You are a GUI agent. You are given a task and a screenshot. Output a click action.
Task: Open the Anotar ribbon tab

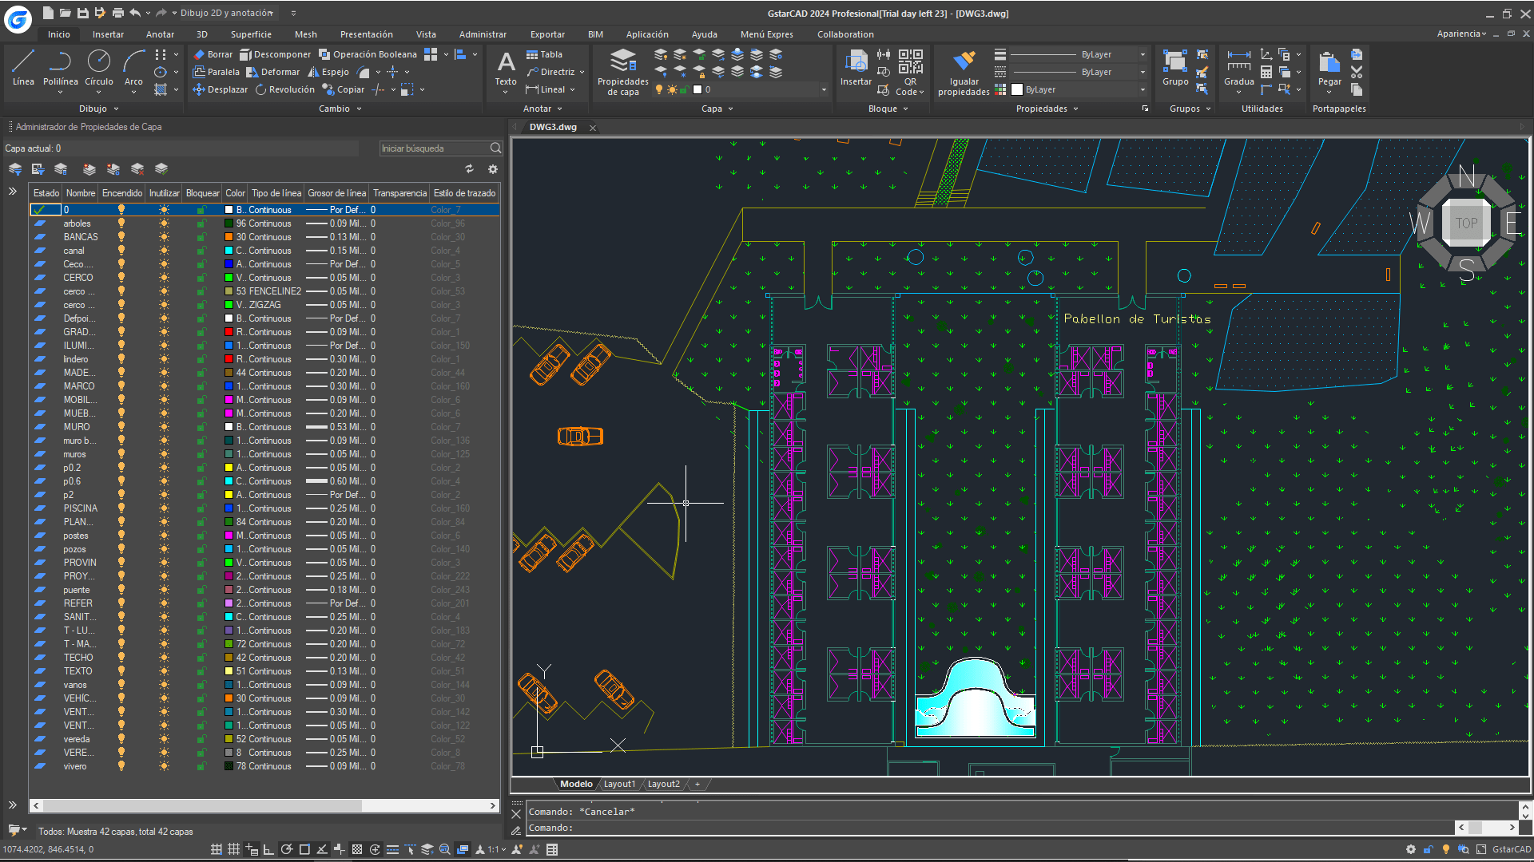point(160,34)
